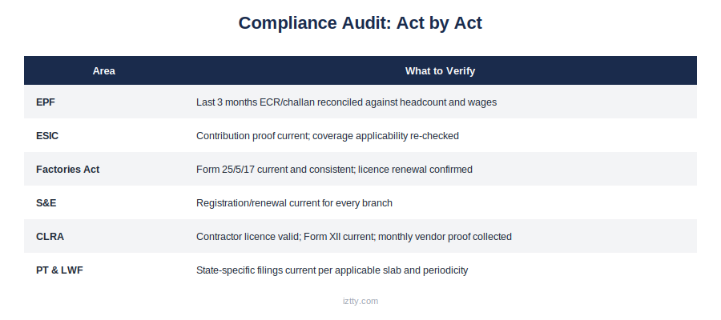
Task: Select the Registration/renewal for every branch text
Action: pyautogui.click(x=294, y=203)
